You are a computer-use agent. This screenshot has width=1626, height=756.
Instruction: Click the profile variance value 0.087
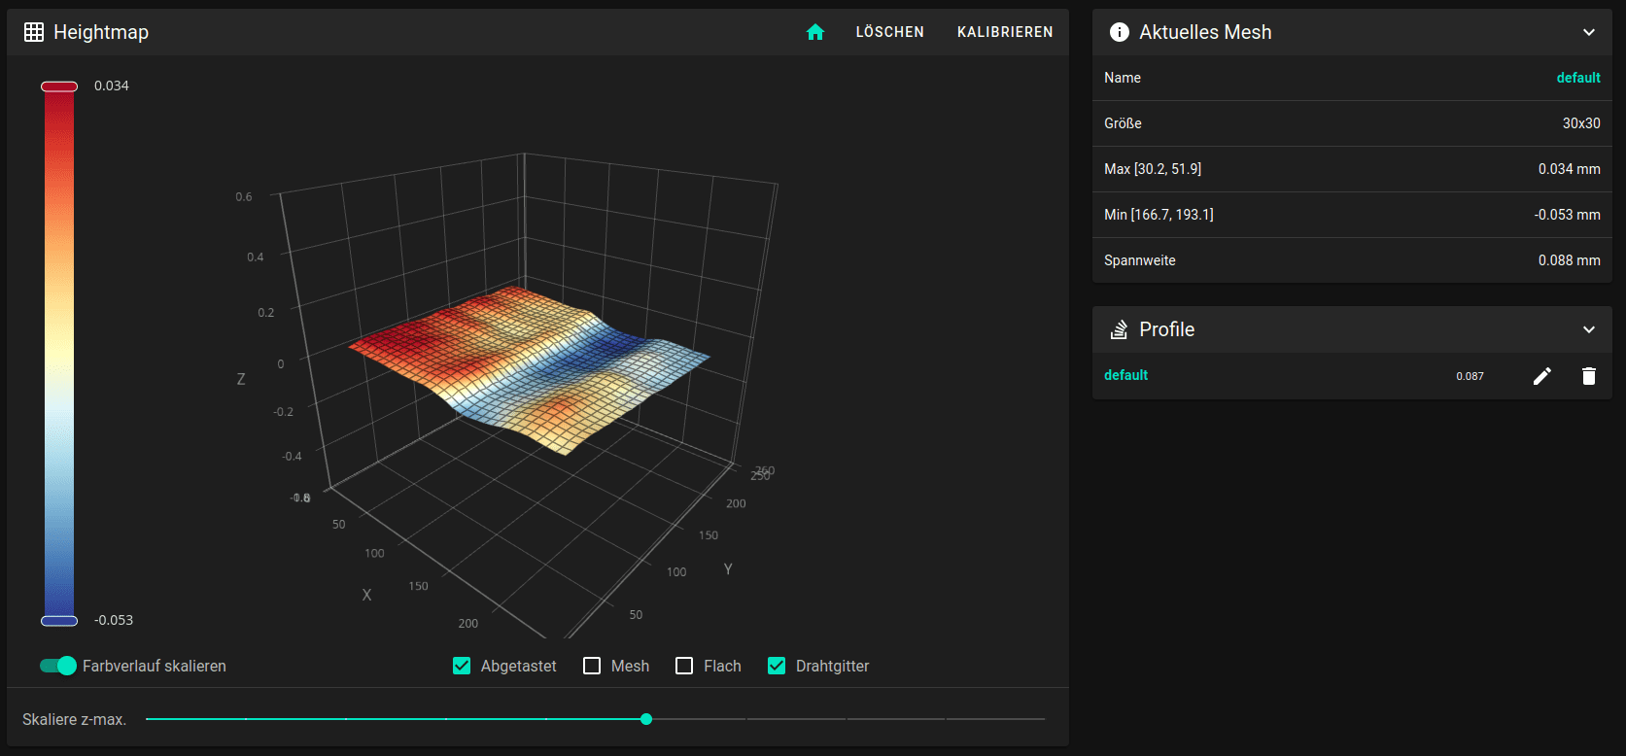click(1470, 376)
